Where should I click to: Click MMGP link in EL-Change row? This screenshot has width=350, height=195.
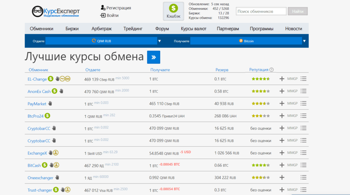coord(293,79)
